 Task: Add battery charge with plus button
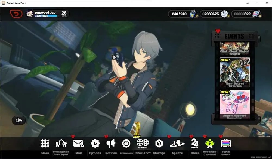[197, 16]
